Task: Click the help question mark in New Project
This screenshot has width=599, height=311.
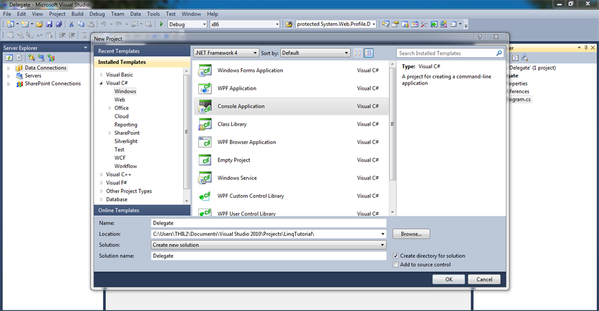Action: pos(480,37)
